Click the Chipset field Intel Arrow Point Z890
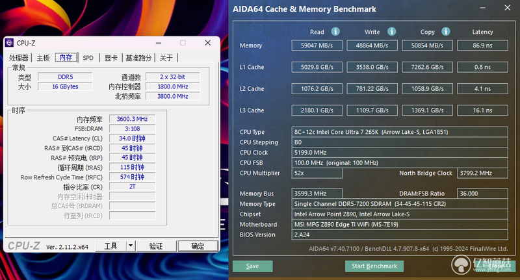 [400, 214]
